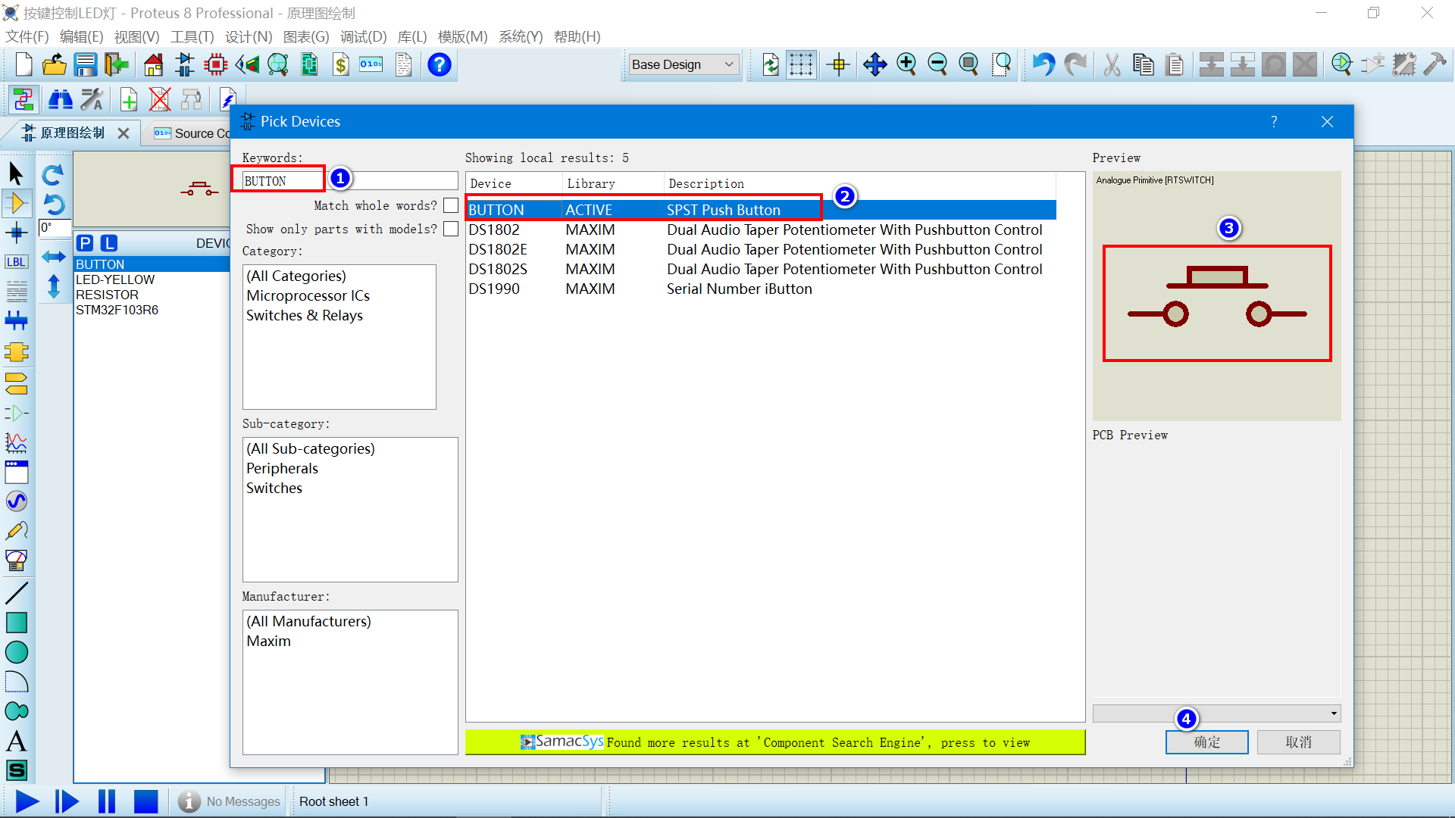Enable Match whole words checkbox
The height and width of the screenshot is (818, 1455).
(451, 205)
